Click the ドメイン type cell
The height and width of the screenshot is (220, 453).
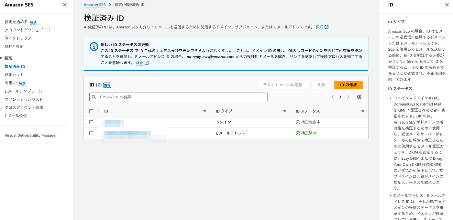click(x=223, y=122)
